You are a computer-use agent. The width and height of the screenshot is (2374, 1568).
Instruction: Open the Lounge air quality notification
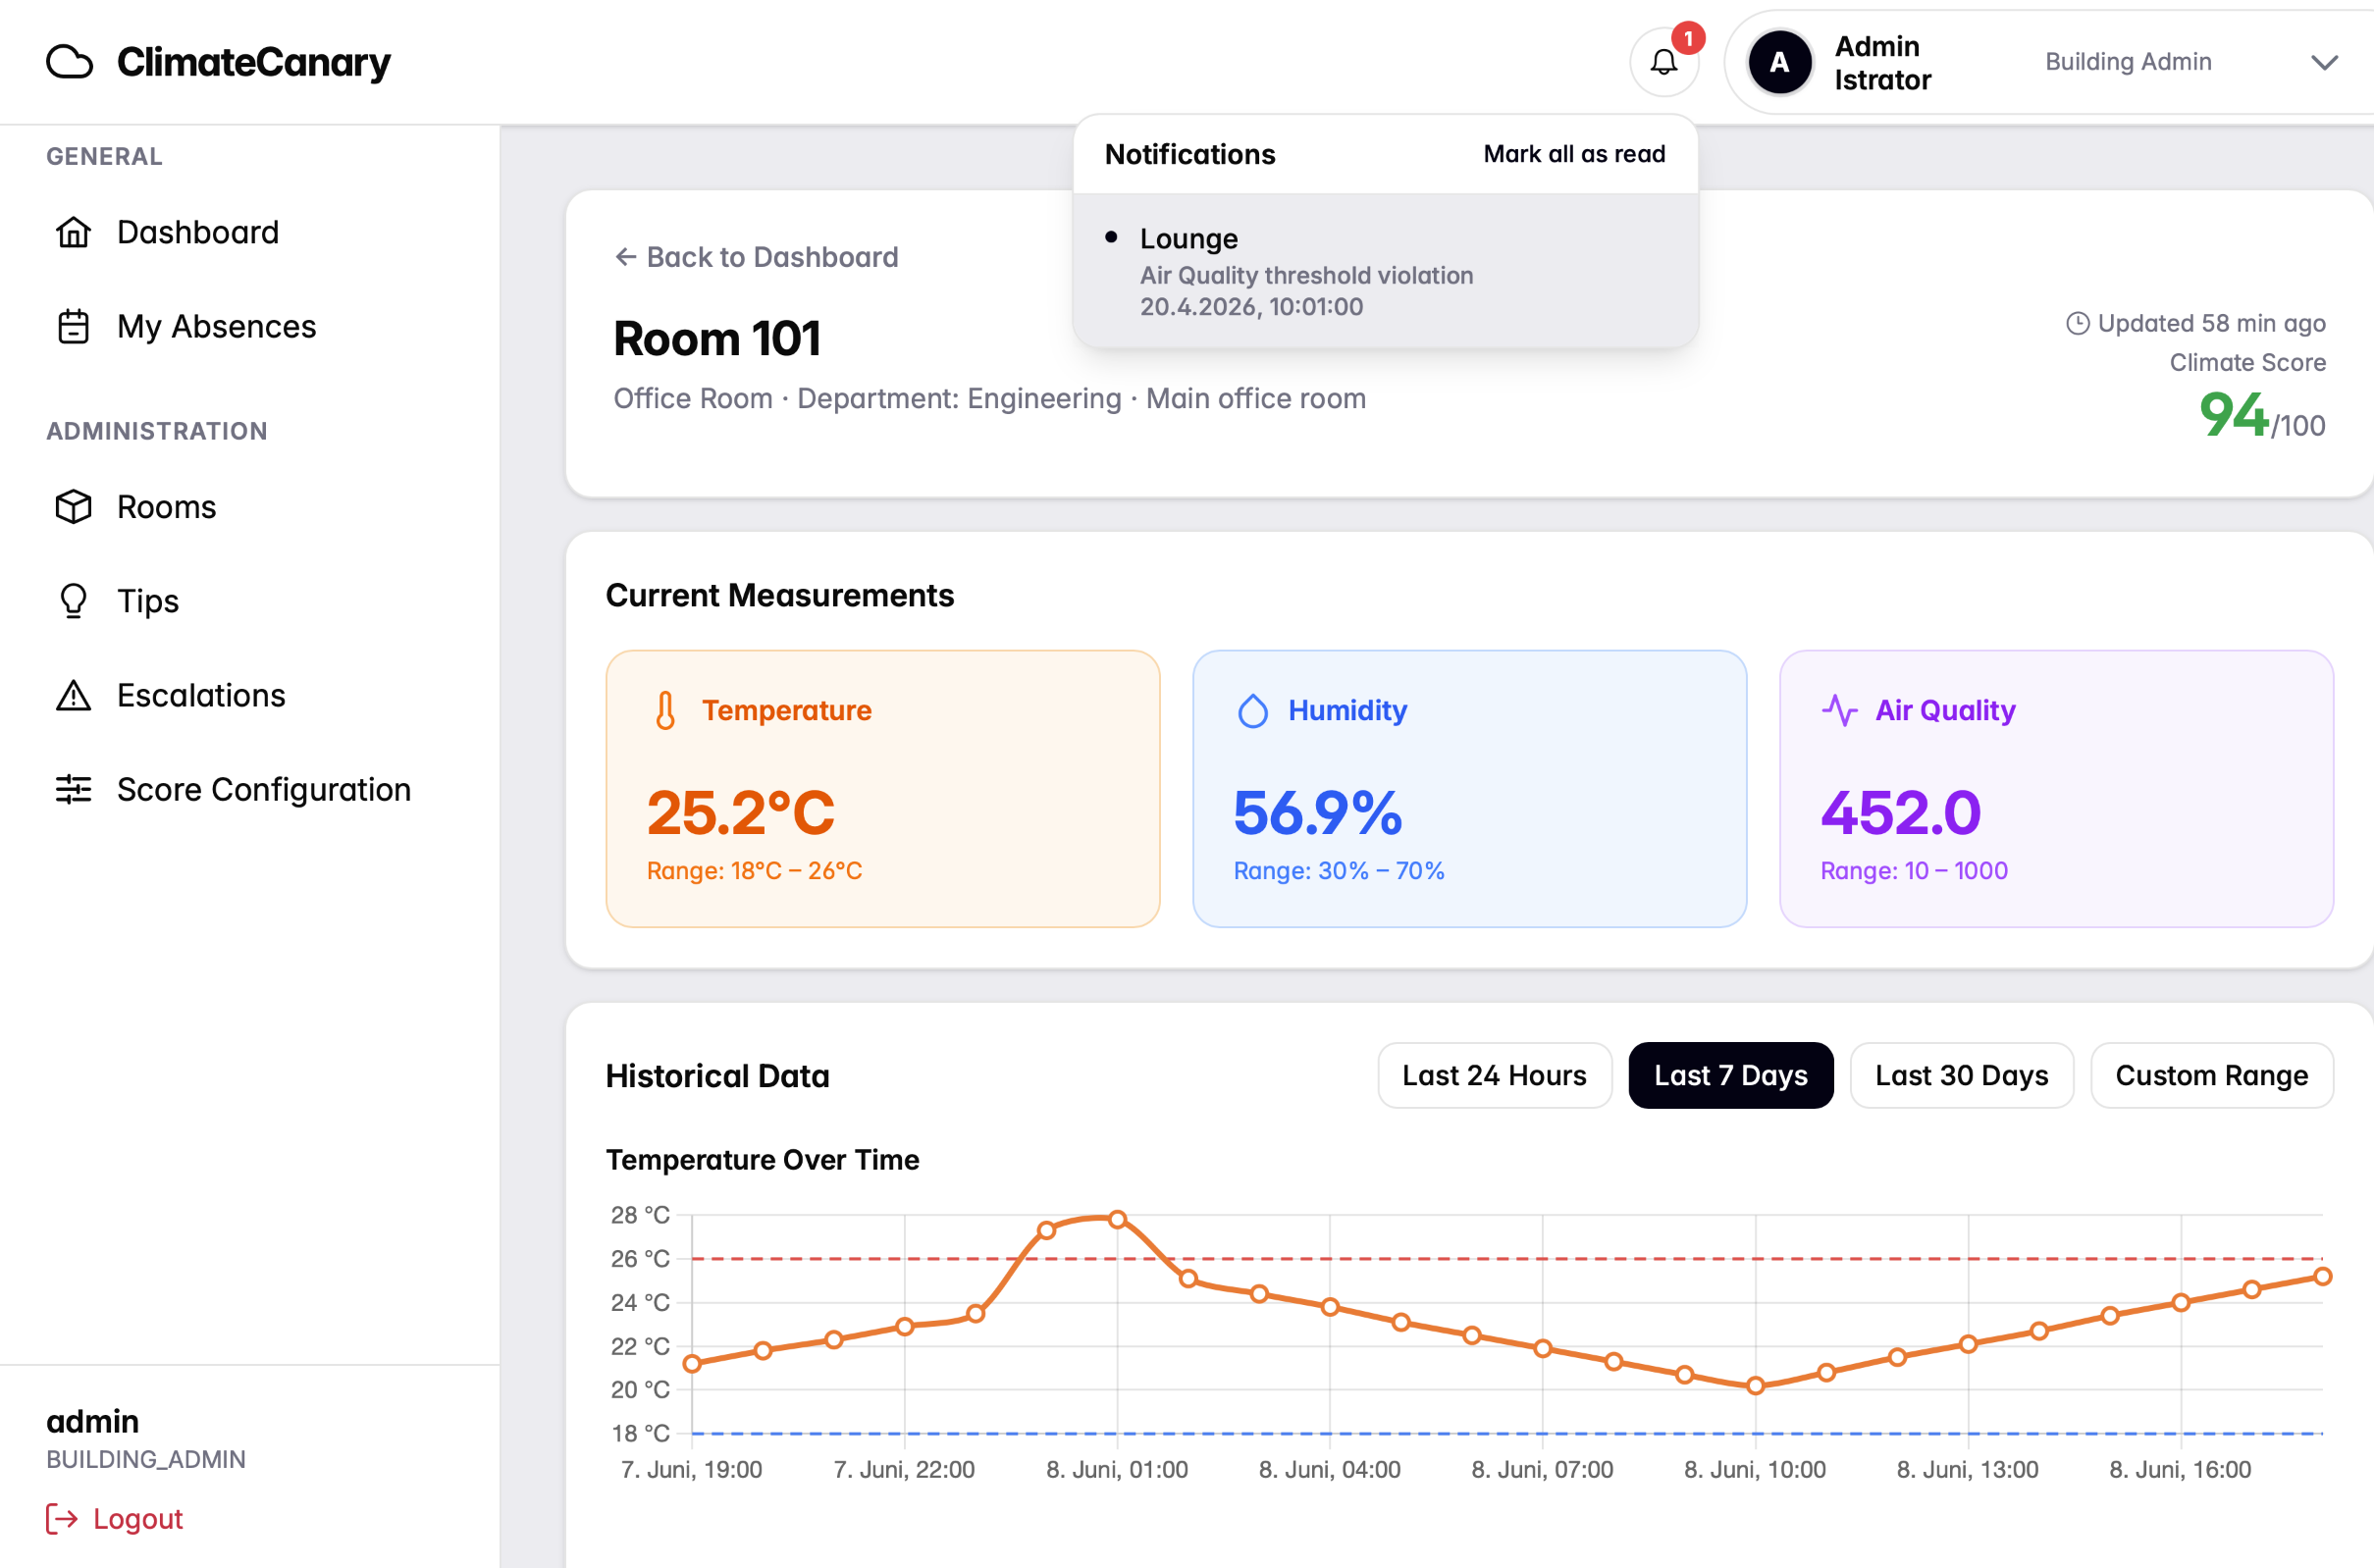[x=1385, y=271]
